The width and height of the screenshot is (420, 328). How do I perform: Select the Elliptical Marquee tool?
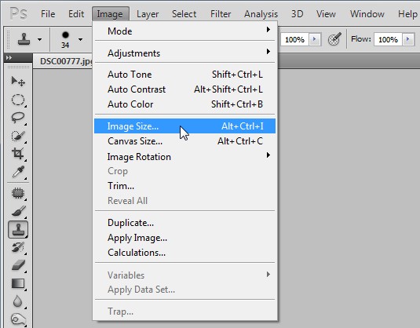click(x=18, y=100)
